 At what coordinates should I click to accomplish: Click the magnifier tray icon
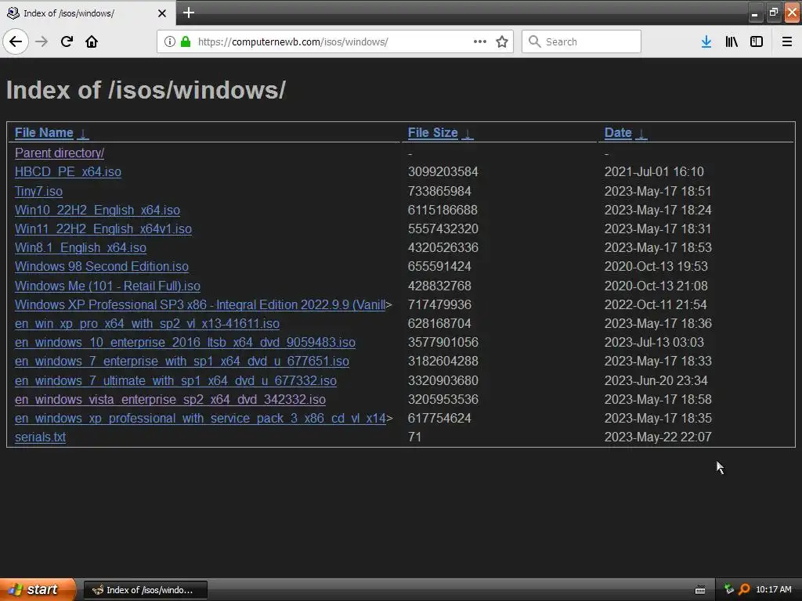pyautogui.click(x=744, y=589)
